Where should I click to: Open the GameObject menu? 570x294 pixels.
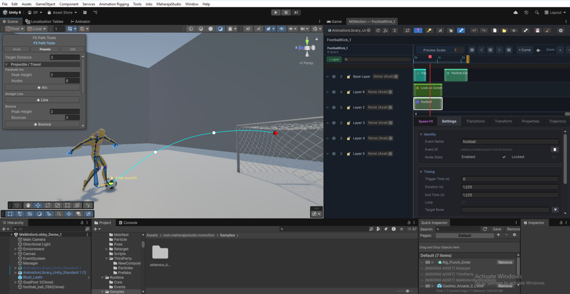click(46, 4)
